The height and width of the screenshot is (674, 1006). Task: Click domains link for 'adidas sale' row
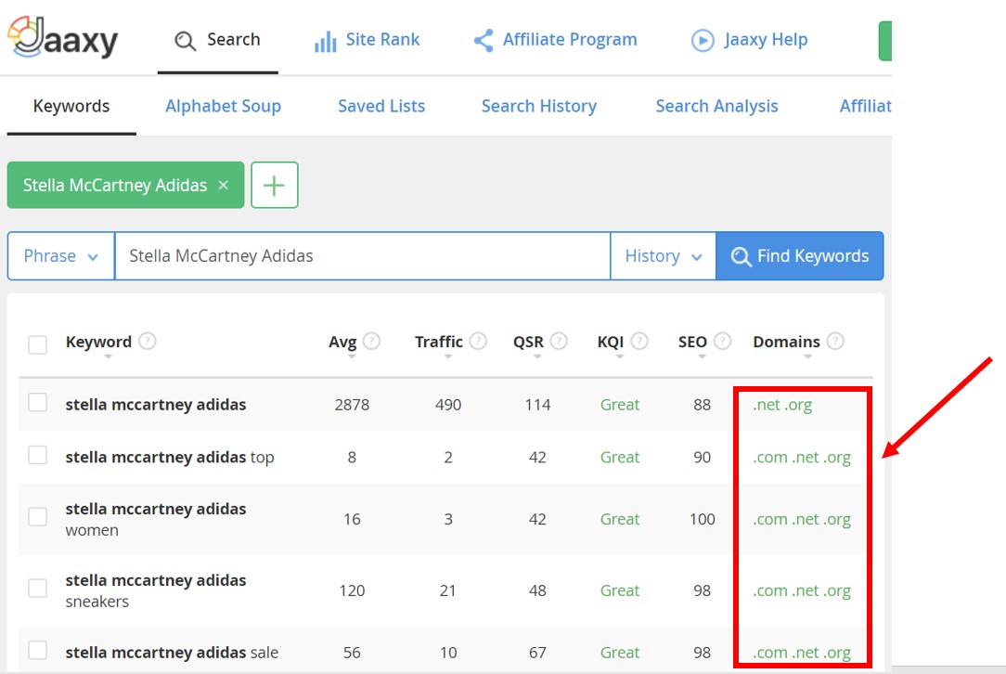point(802,653)
